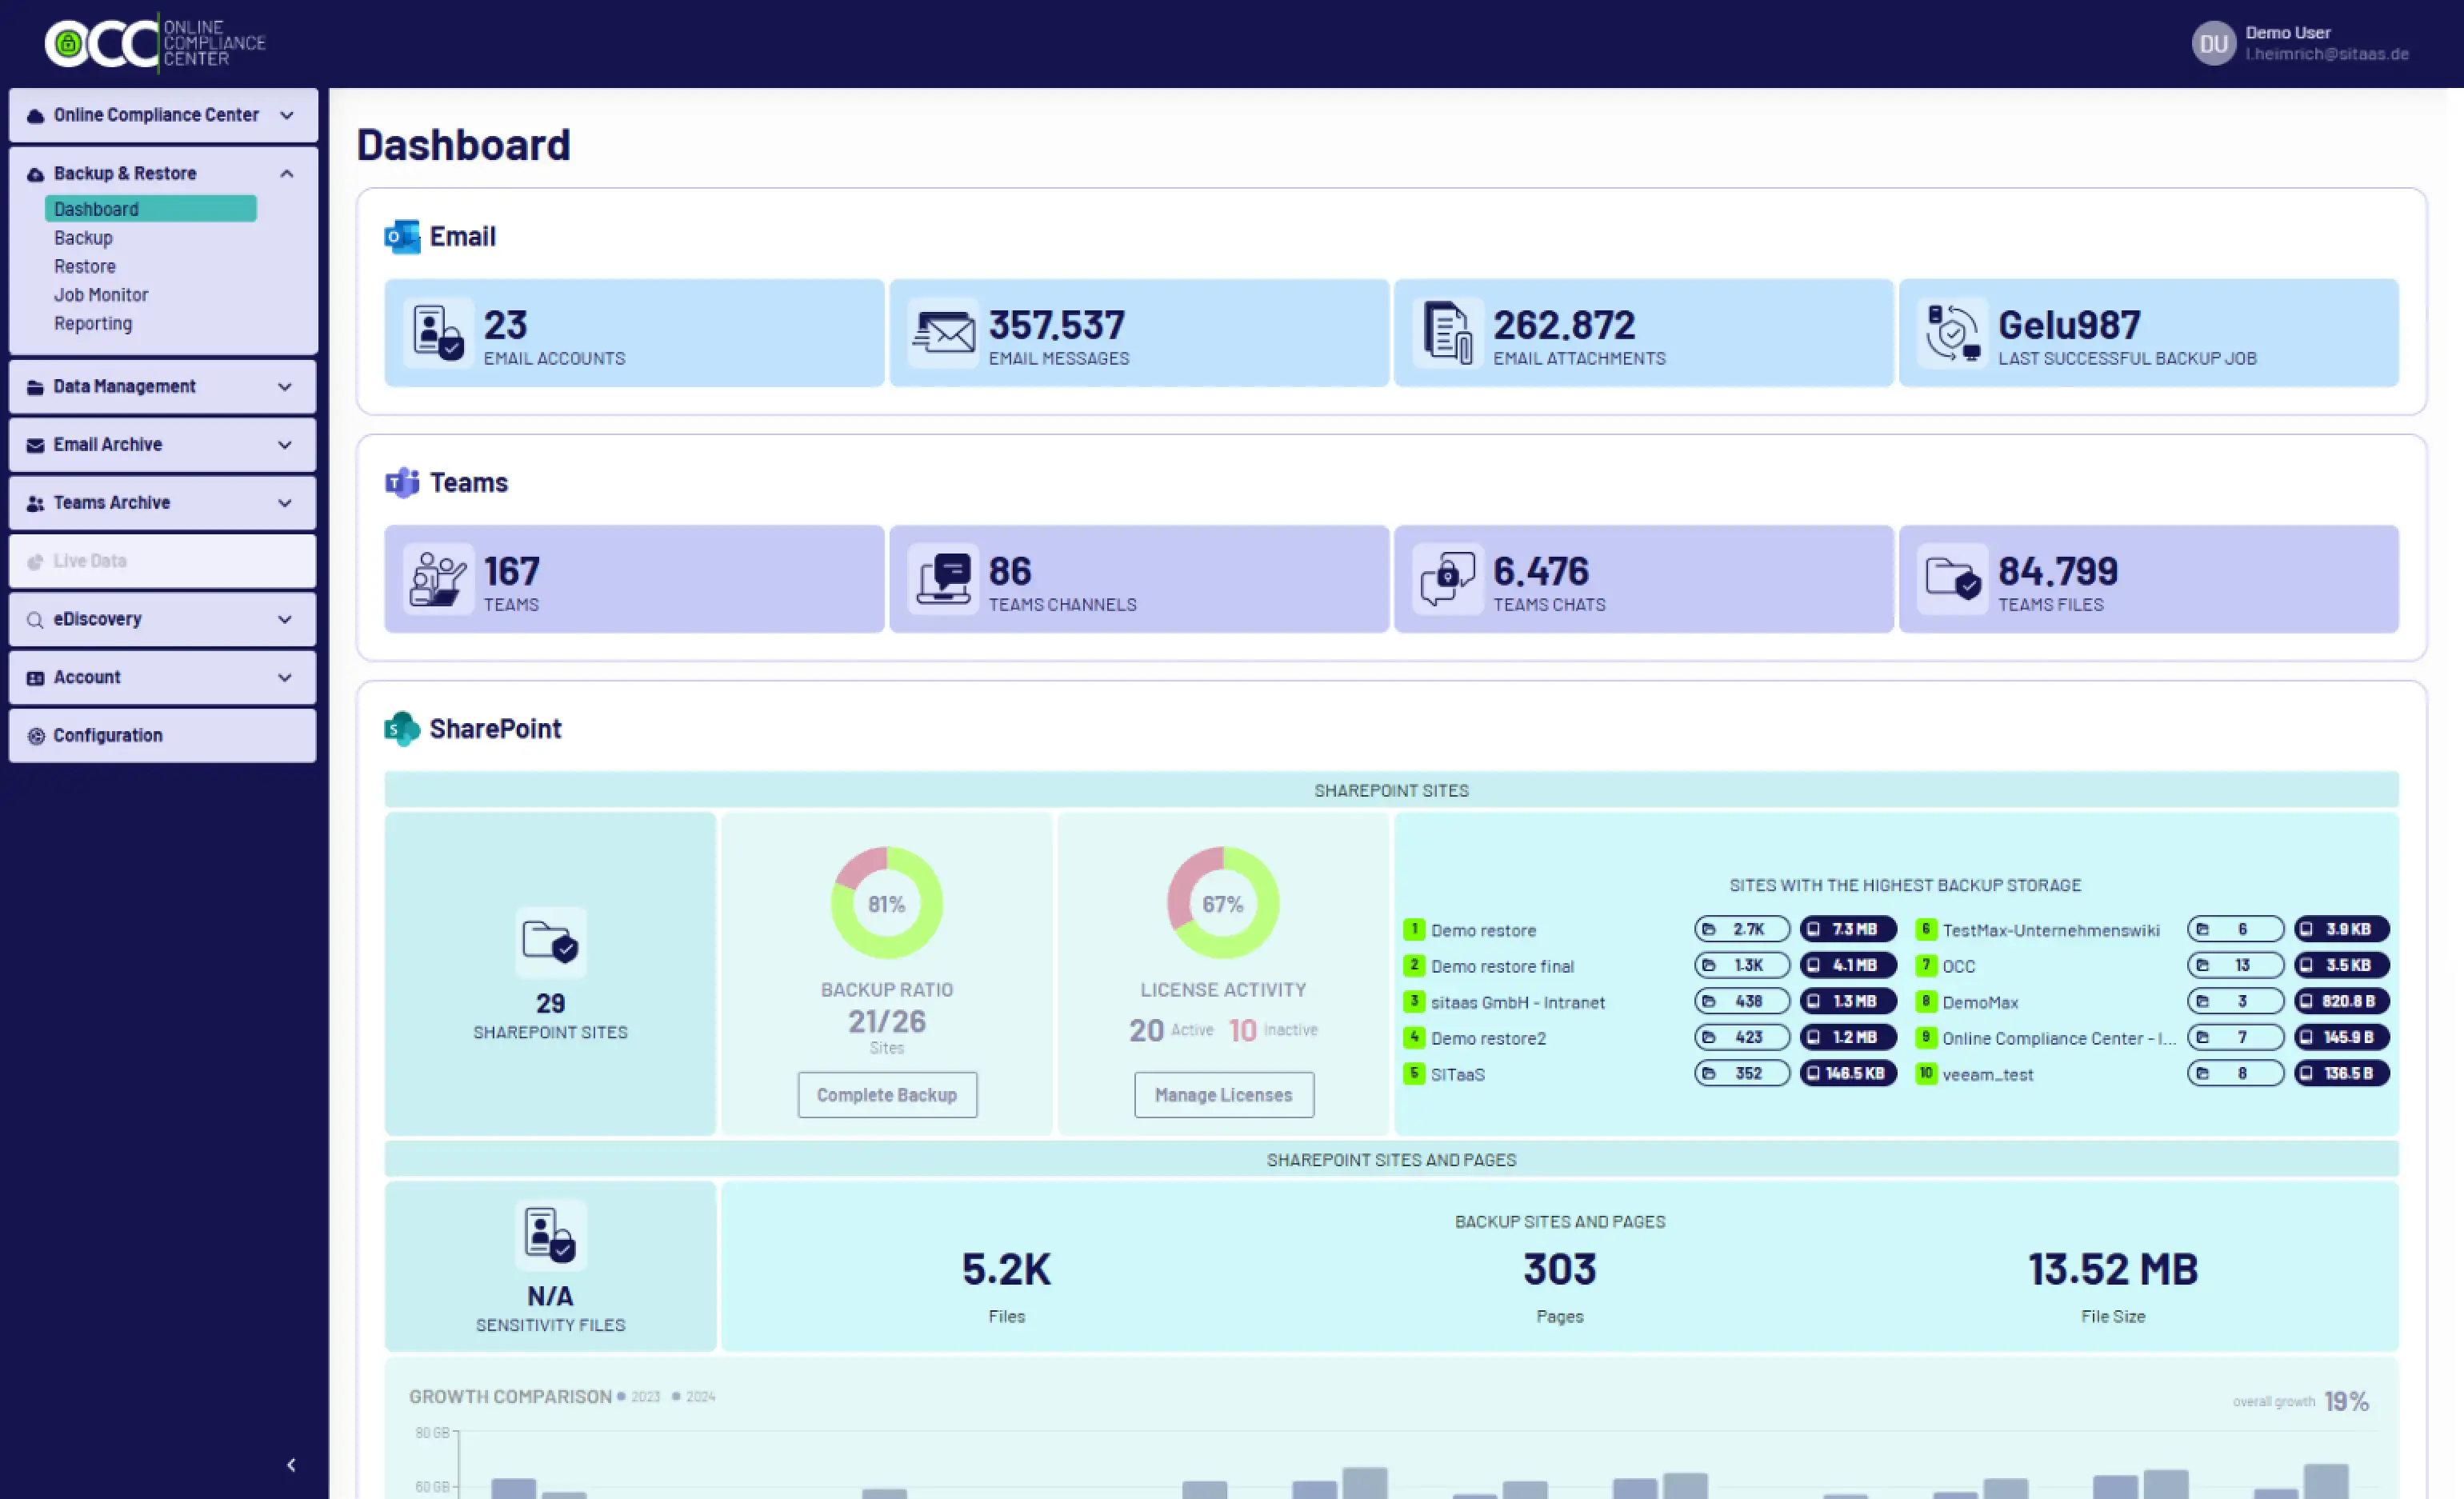Collapse the Backup & Restore section
This screenshot has width=2464, height=1499.
(287, 174)
